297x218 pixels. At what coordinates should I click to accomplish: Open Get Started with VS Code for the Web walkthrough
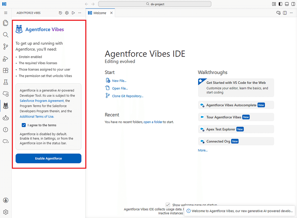tap(236, 88)
